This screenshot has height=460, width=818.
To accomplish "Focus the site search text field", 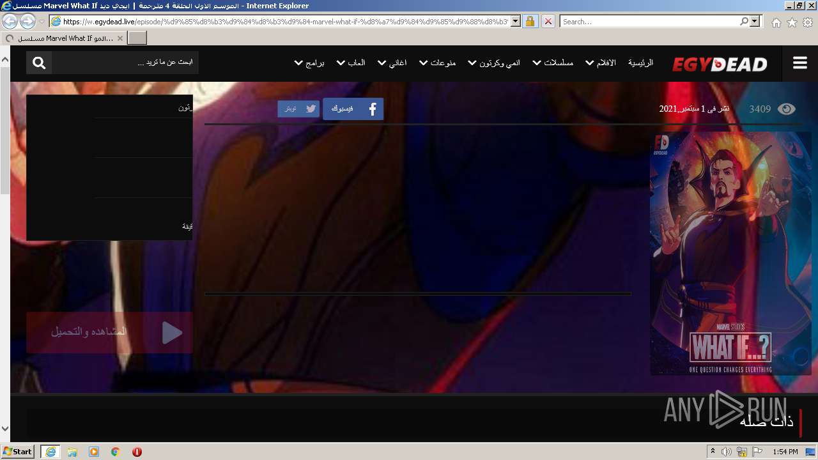I will (x=125, y=63).
